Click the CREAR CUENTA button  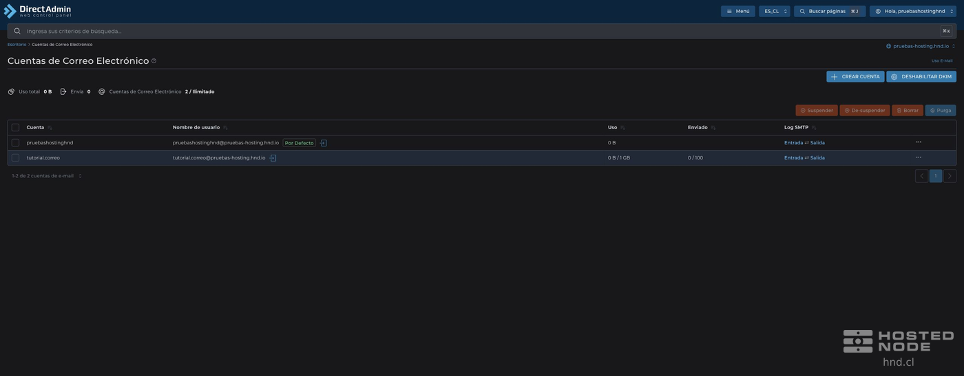(x=855, y=76)
